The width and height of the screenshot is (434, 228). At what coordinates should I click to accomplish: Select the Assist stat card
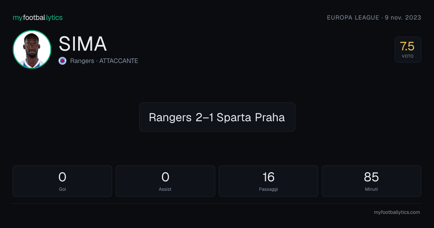coord(165,181)
